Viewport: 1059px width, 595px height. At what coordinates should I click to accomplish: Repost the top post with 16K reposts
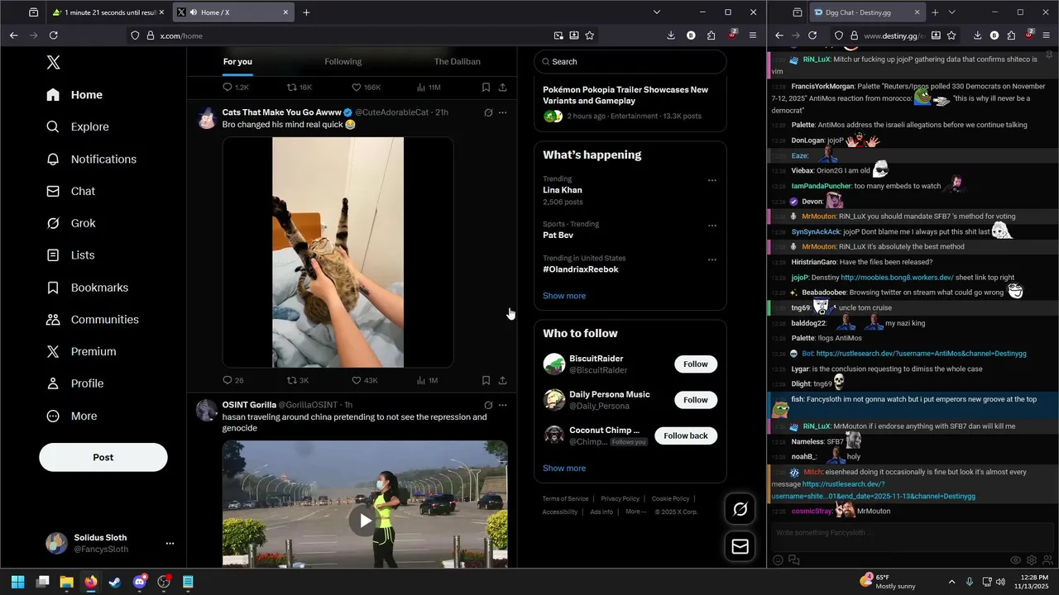pyautogui.click(x=291, y=87)
